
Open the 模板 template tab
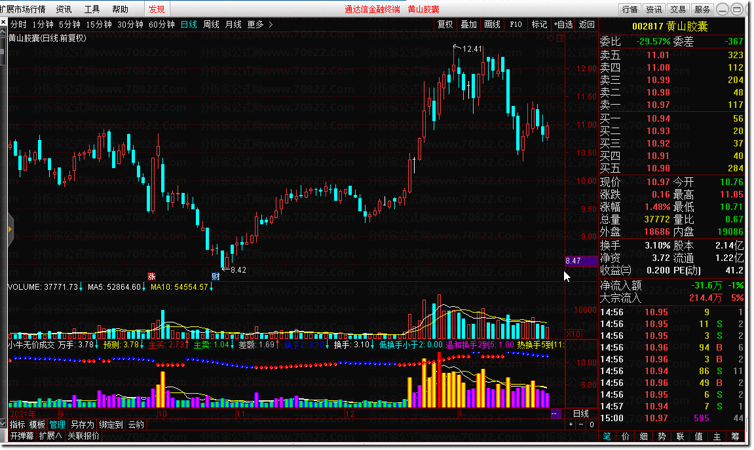[x=37, y=424]
